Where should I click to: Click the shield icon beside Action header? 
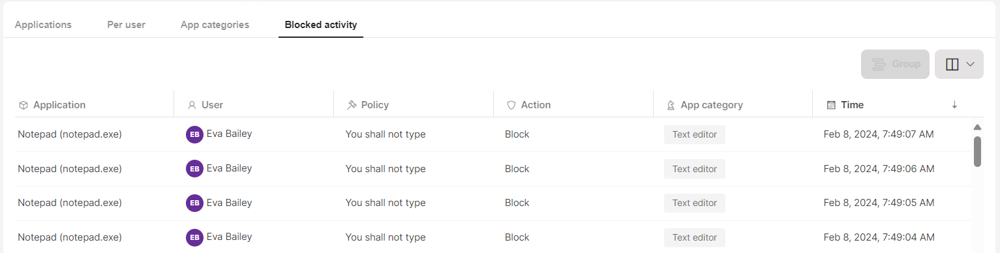tap(511, 105)
